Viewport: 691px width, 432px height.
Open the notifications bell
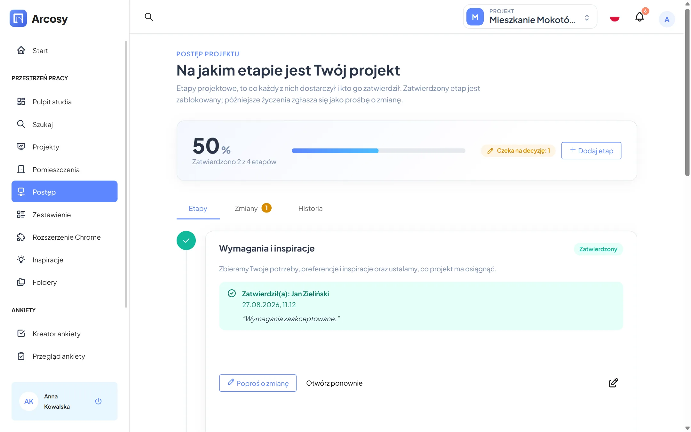[639, 17]
